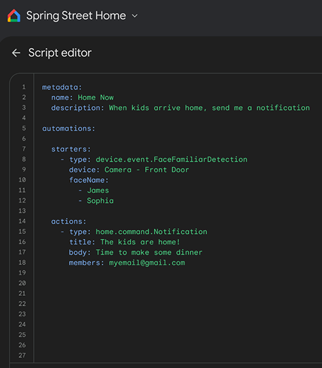Viewport: 322px width, 368px height.
Task: Click line number 13 in gutter
Action: [x=22, y=211]
